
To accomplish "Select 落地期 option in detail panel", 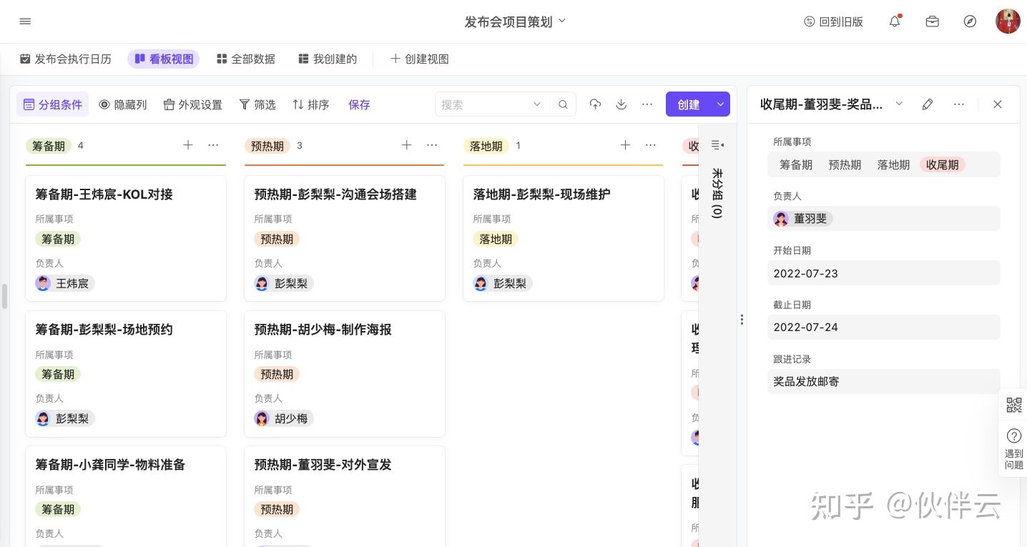I will [893, 164].
